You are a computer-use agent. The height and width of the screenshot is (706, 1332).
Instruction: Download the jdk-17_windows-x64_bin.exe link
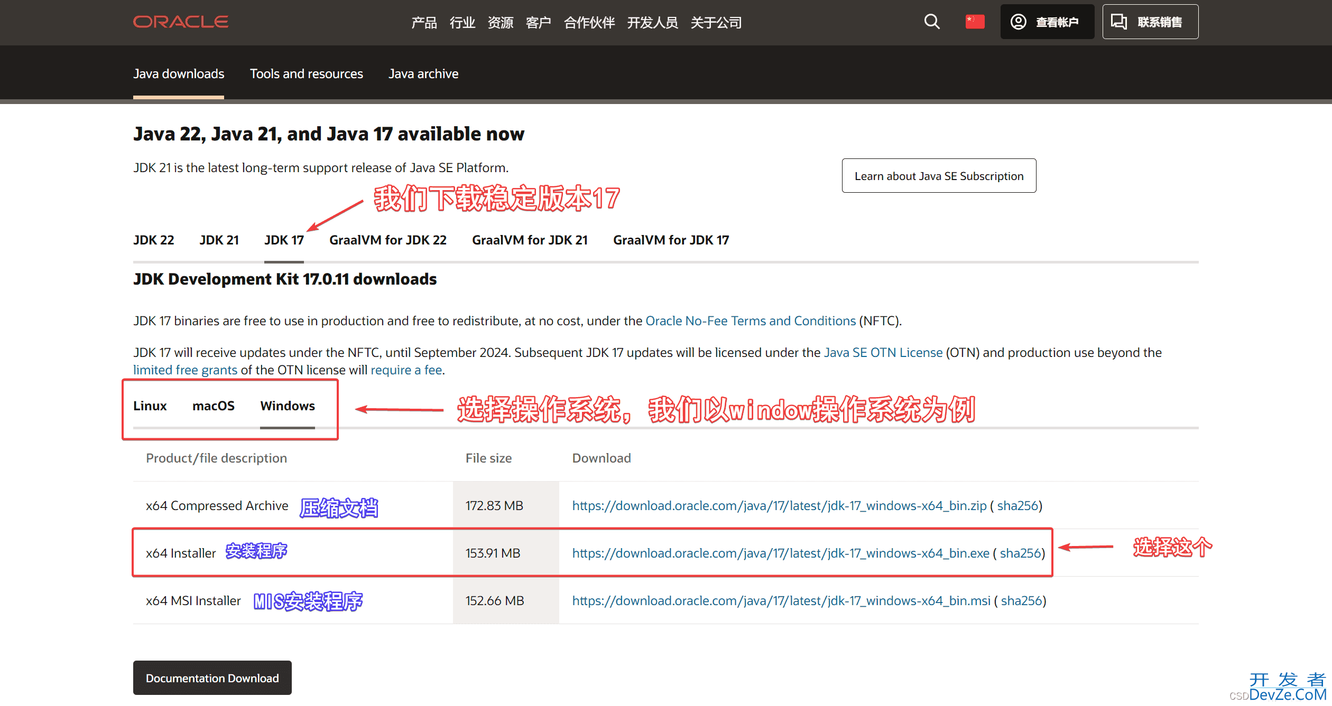click(x=781, y=553)
